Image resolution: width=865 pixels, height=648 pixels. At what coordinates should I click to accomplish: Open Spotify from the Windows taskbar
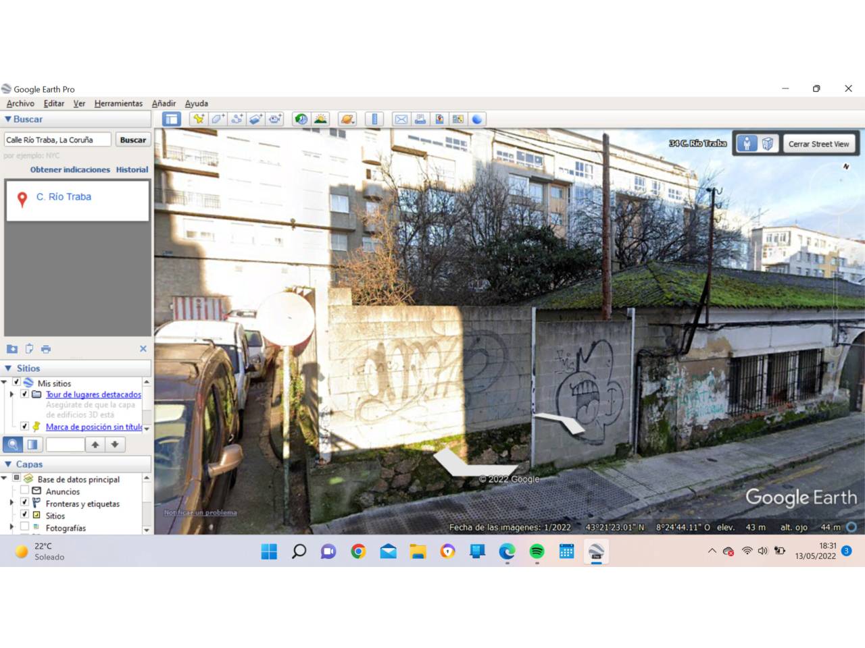537,551
